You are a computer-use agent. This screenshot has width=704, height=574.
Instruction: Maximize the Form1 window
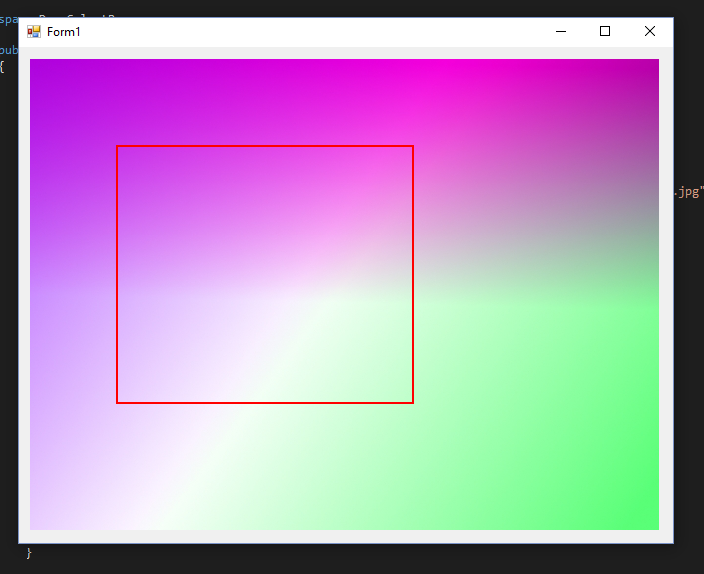(605, 31)
